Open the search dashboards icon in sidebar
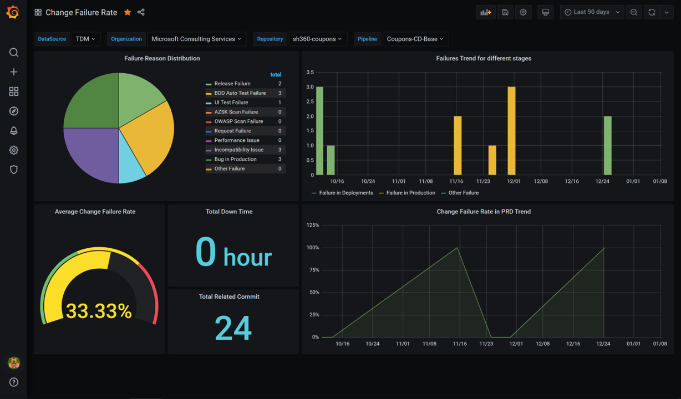Screen dimensions: 681x399 (x=14, y=52)
